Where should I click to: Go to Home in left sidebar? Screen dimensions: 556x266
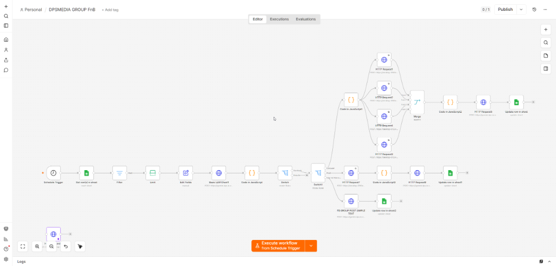coord(6,40)
